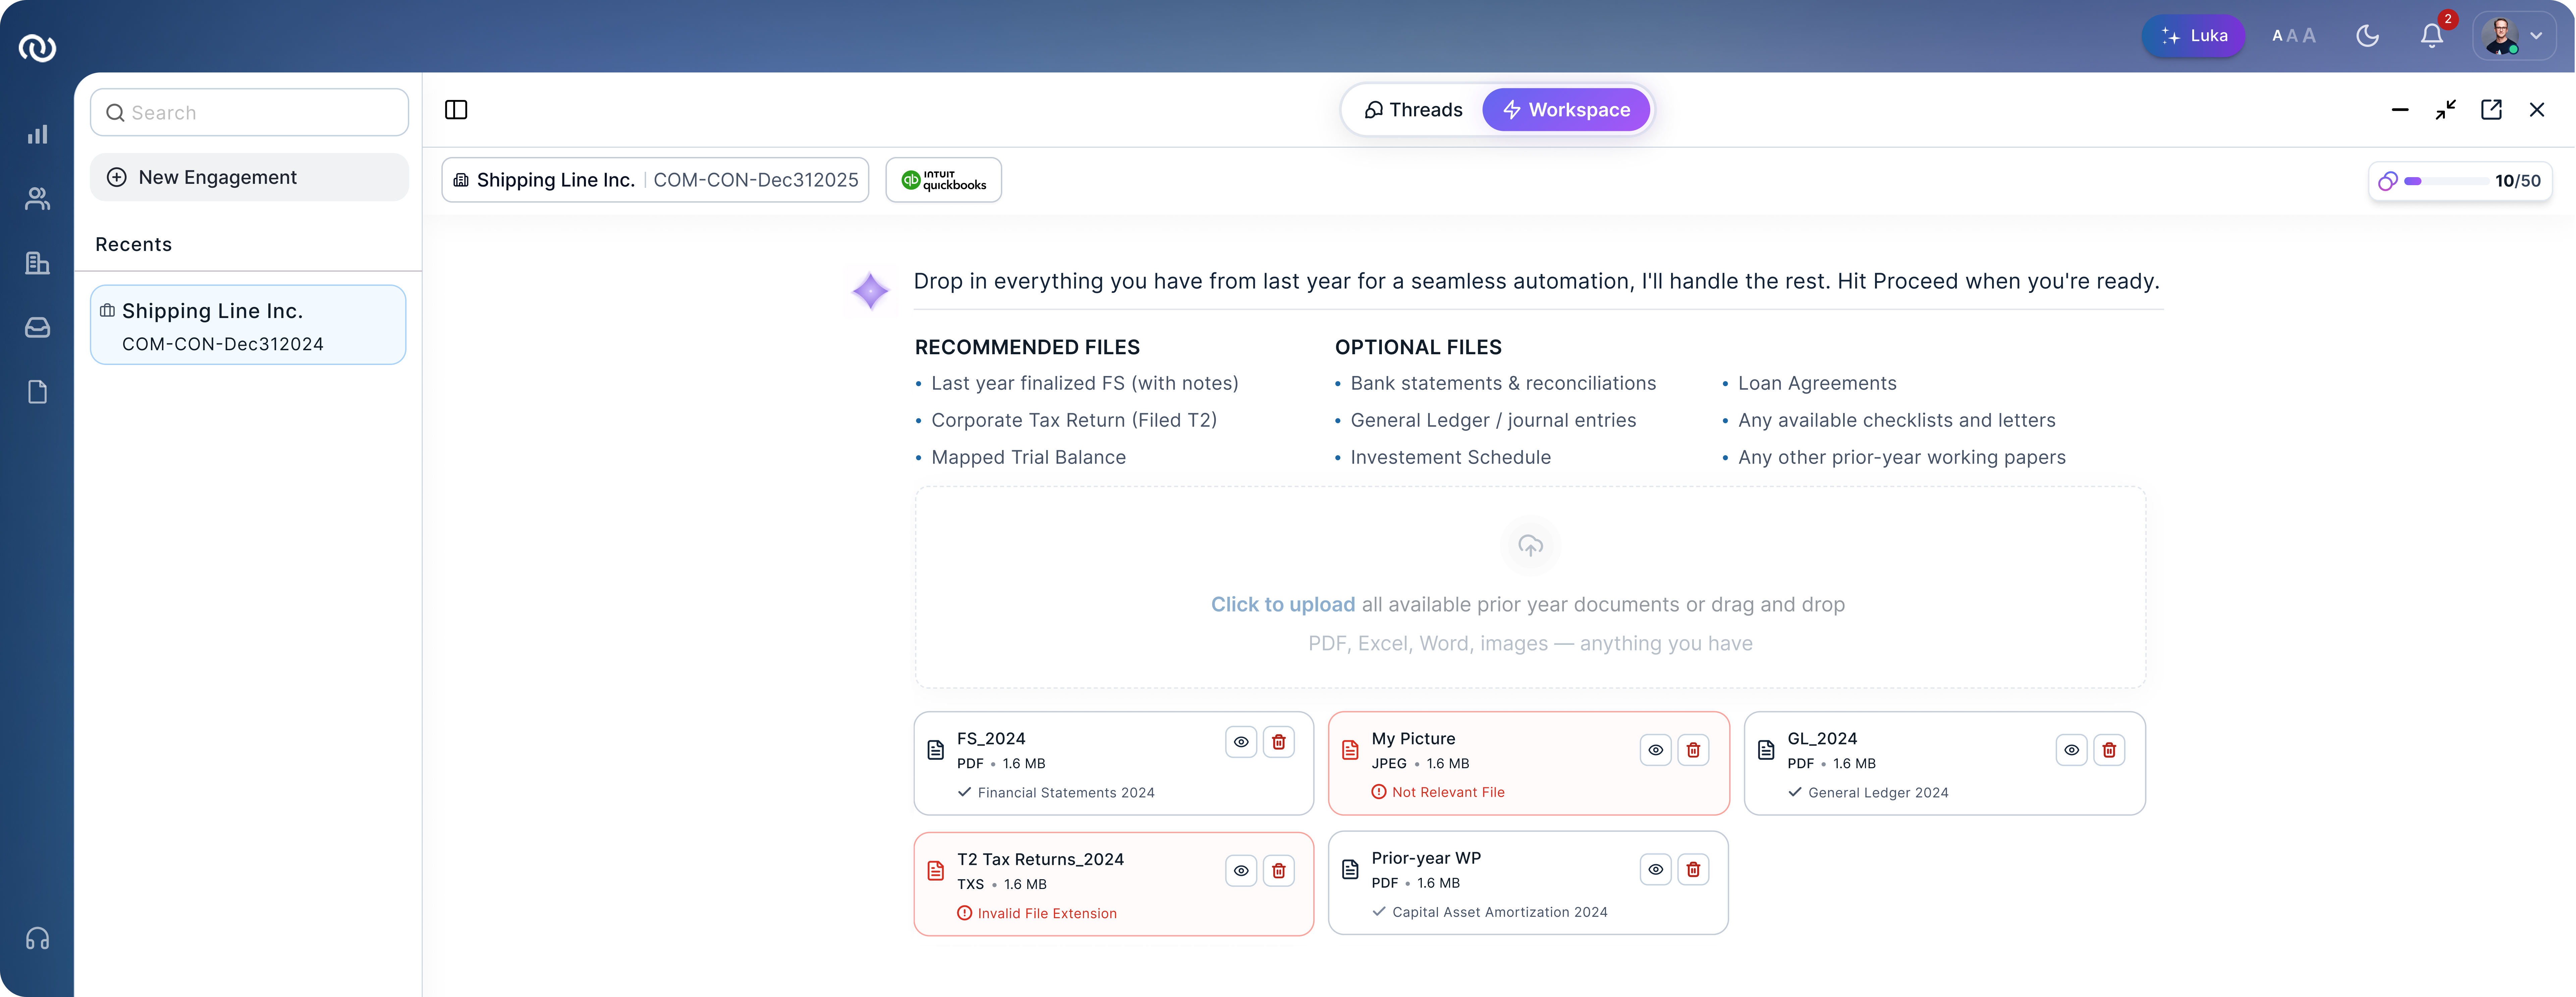Screen dimensions: 2576x997
Task: Click the 'Capital Asset Amortization 2024' label
Action: click(1500, 912)
